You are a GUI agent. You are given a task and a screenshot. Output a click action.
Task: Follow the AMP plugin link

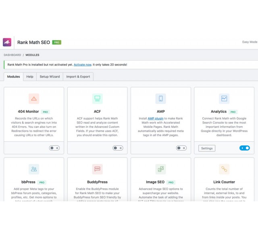[156, 118]
